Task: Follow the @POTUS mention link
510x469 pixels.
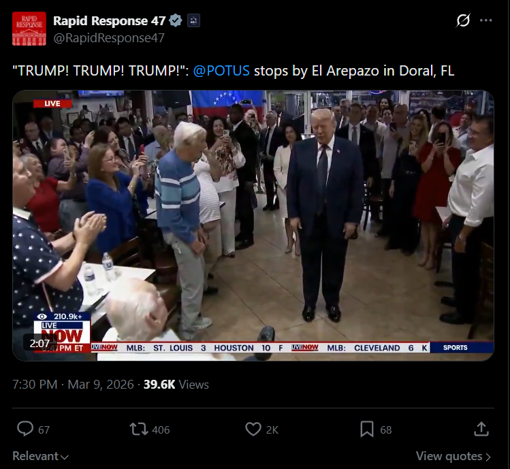Action: click(221, 71)
